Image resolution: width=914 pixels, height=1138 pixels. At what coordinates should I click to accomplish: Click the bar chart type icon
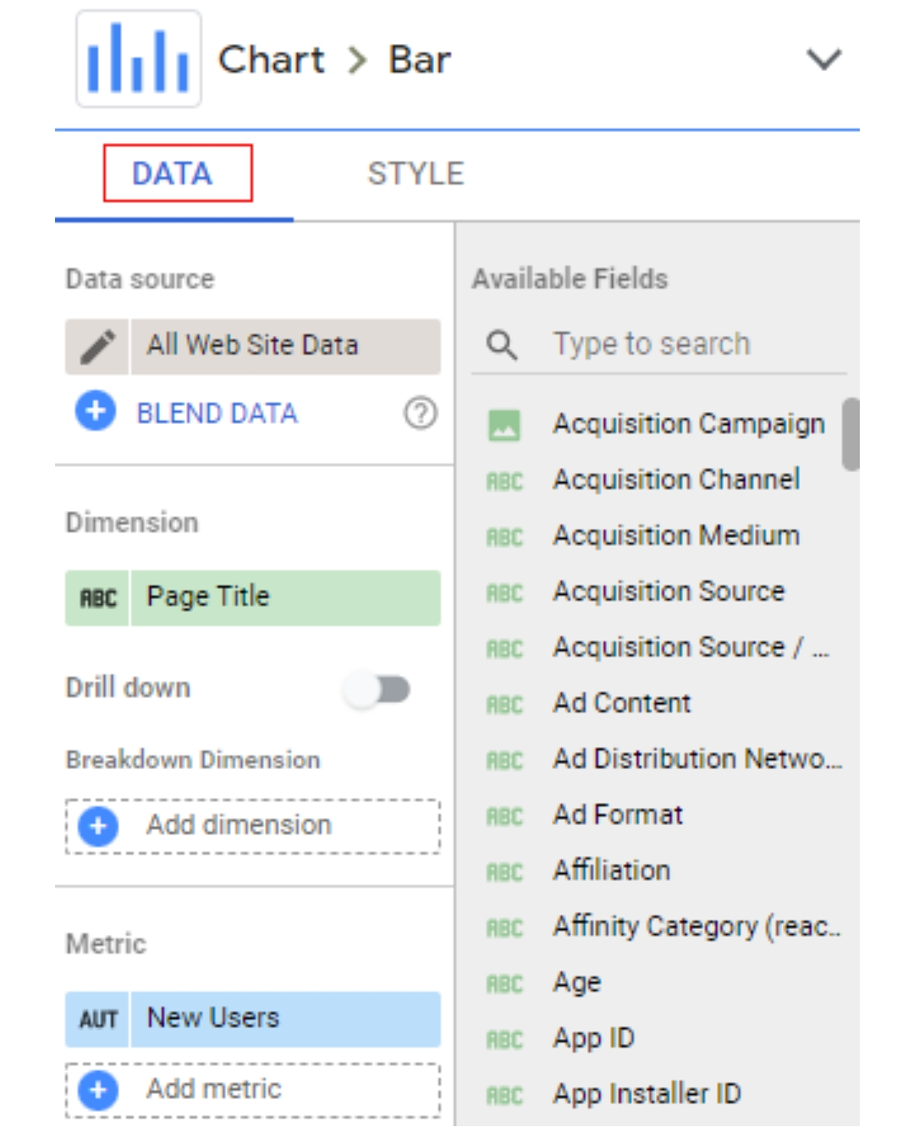tap(139, 59)
